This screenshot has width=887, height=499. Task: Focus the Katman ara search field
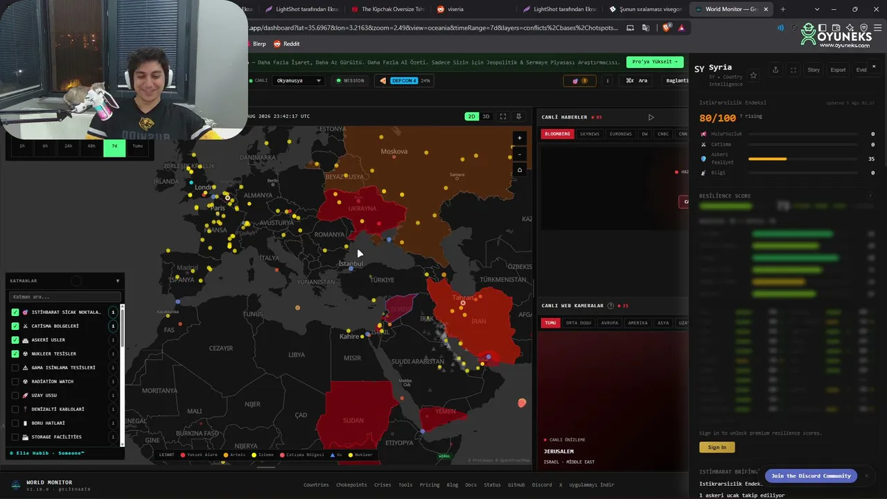click(x=64, y=297)
